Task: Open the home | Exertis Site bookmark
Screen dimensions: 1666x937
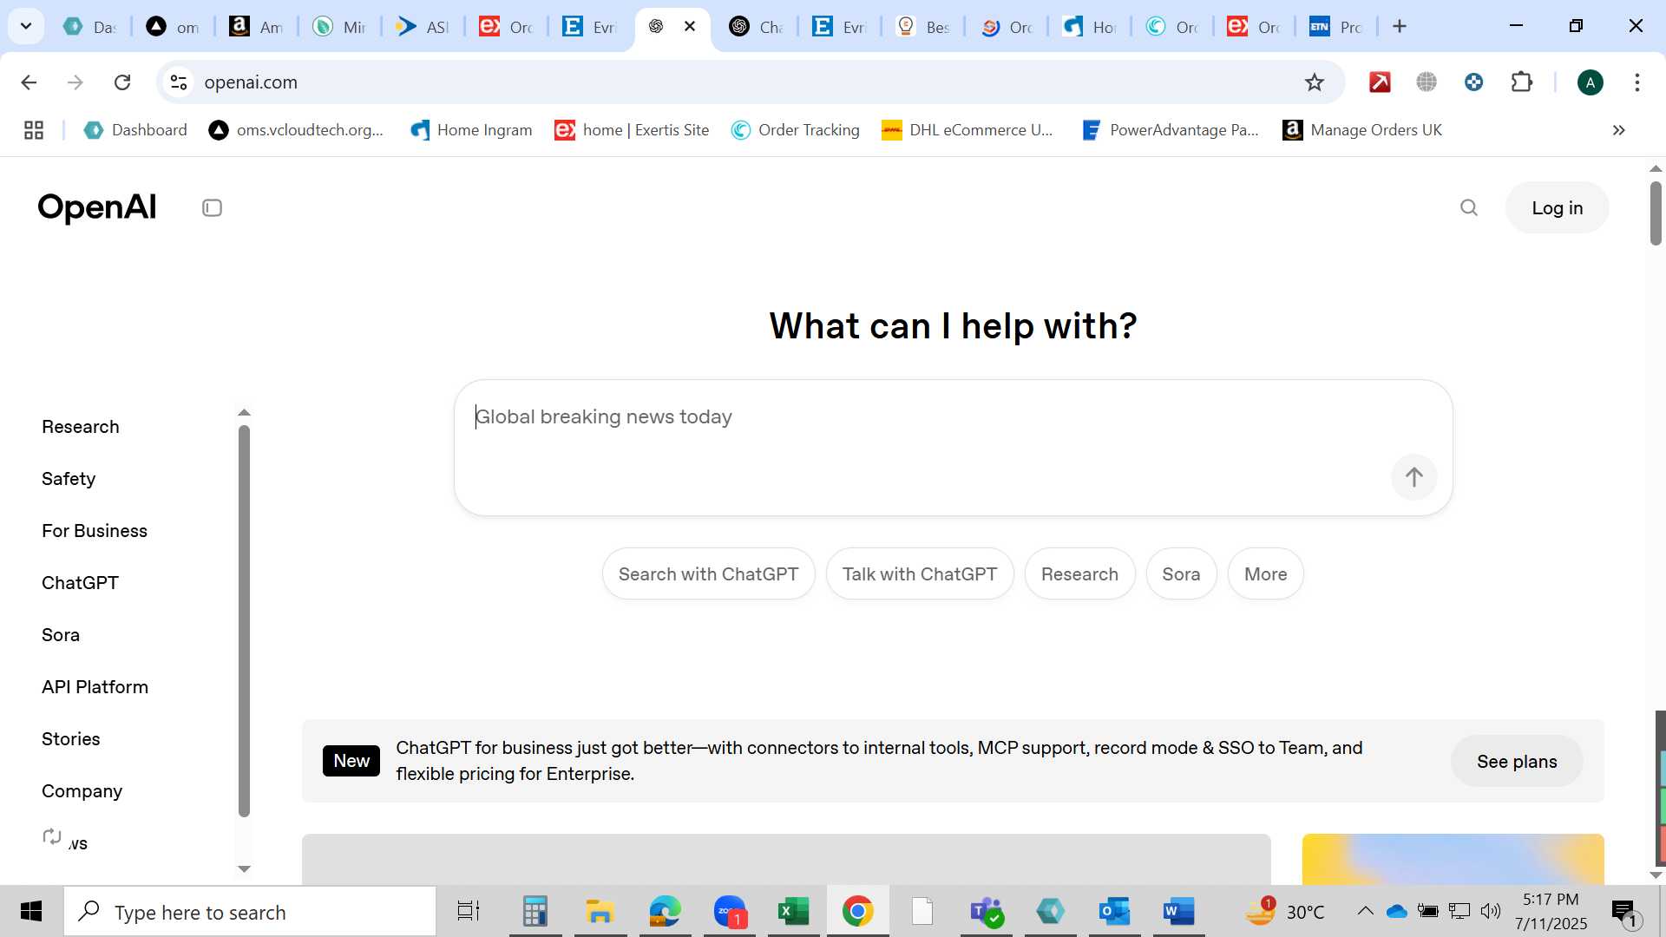Action: click(x=632, y=130)
